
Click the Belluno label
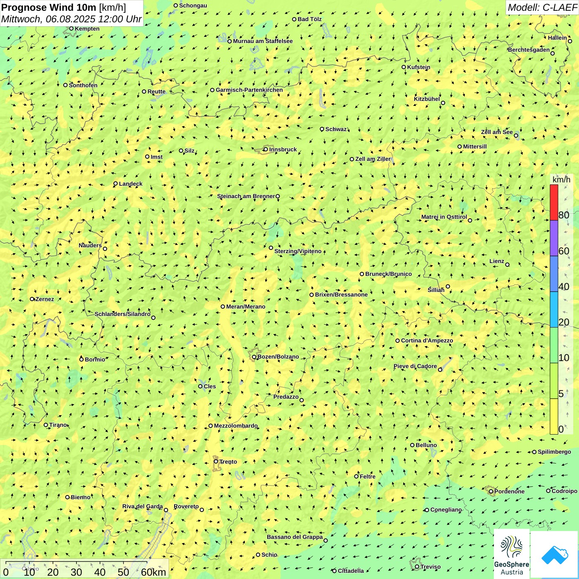pyautogui.click(x=426, y=445)
